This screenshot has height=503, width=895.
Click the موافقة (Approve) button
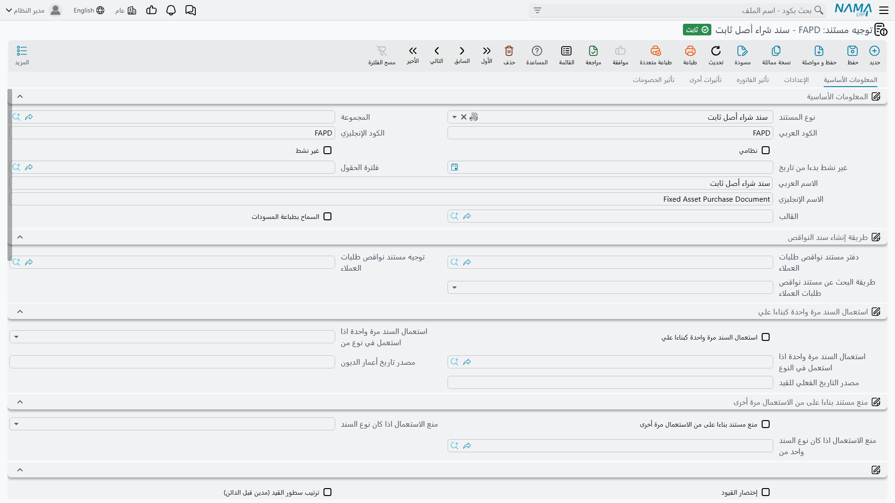pyautogui.click(x=620, y=55)
